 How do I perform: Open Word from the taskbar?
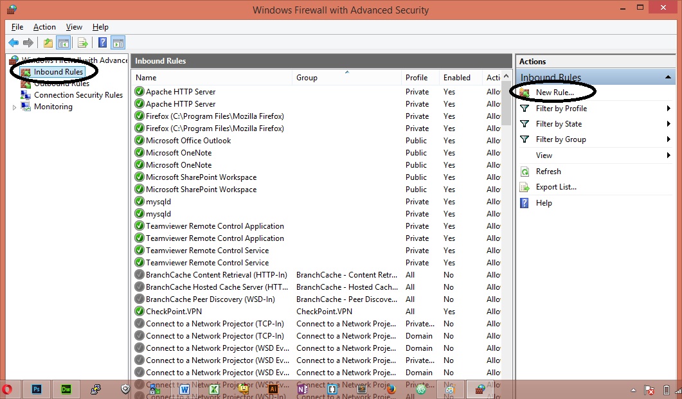[184, 389]
